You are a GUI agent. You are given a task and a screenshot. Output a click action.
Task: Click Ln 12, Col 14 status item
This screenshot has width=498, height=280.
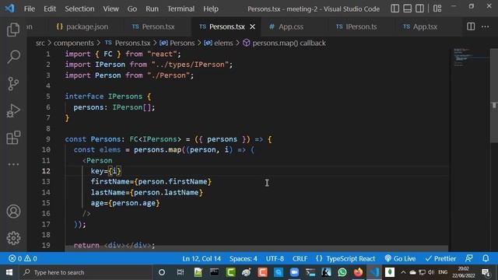(x=202, y=258)
